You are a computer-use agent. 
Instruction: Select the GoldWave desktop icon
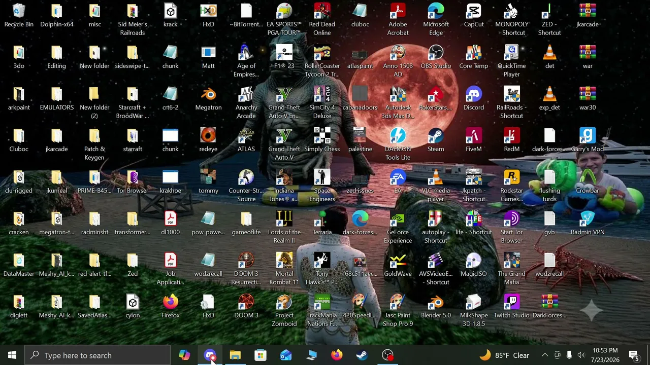click(x=398, y=265)
